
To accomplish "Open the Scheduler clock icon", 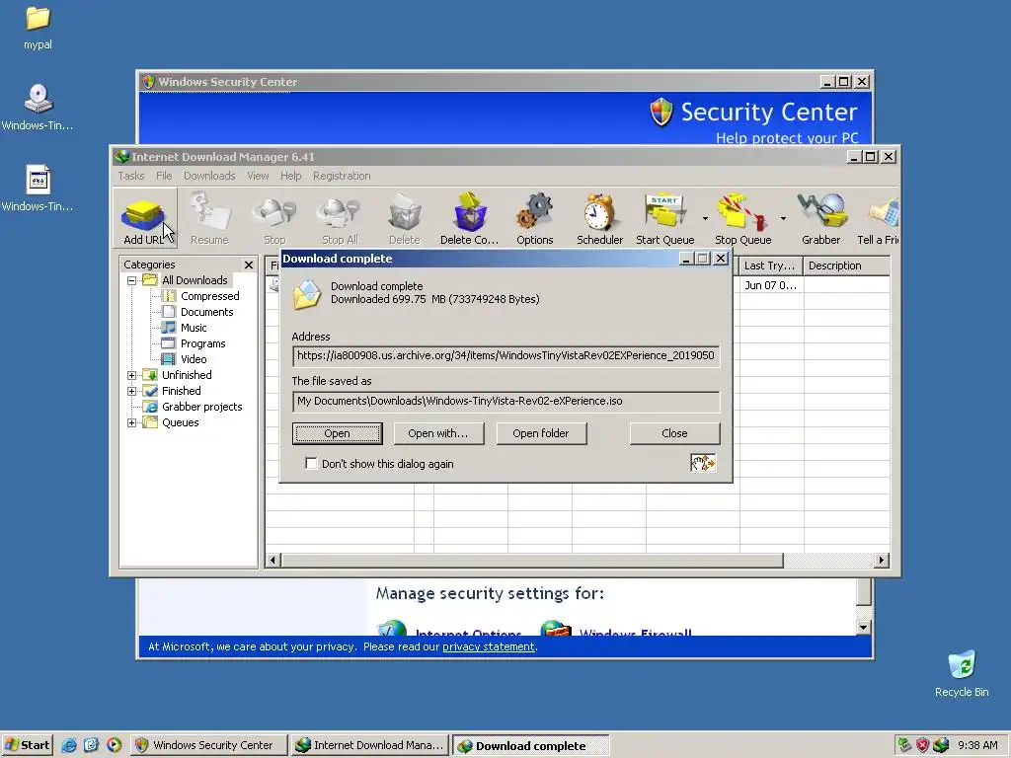I will pos(599,218).
